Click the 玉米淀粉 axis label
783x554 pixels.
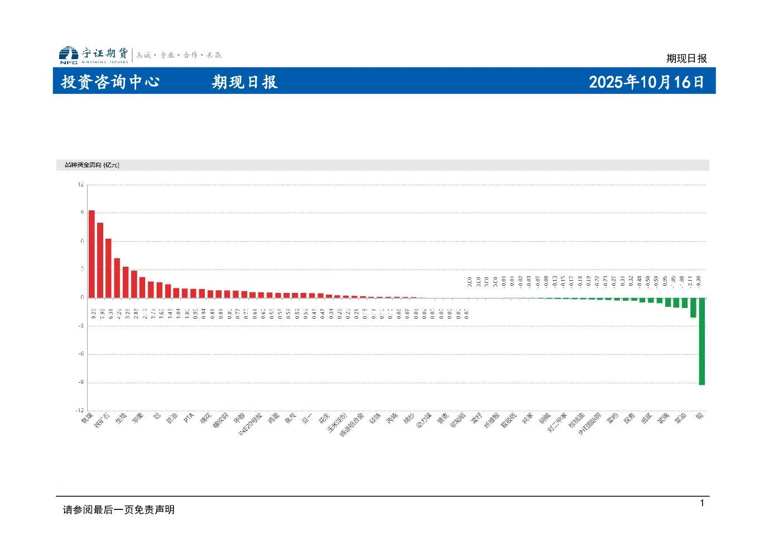click(x=337, y=422)
